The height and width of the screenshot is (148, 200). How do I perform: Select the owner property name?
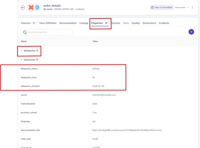(24, 95)
